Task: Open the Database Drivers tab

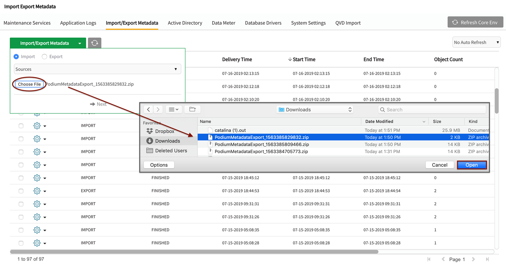Action: point(263,23)
